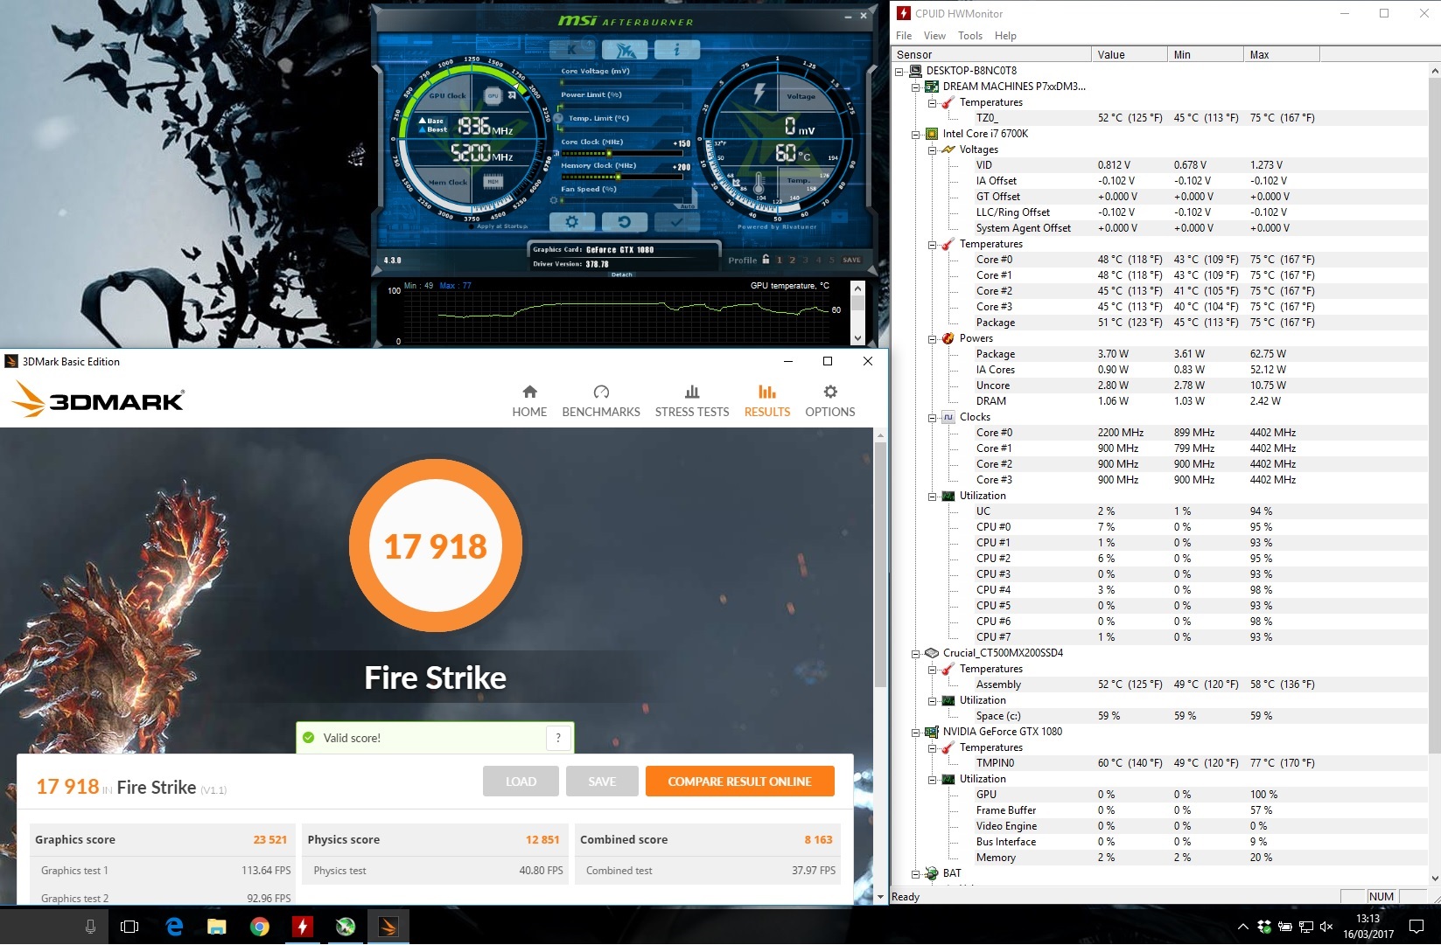Click SAVE profile button in Afterburner

tap(851, 260)
